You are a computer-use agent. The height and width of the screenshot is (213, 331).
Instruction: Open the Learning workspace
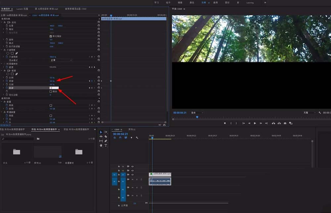250,3
